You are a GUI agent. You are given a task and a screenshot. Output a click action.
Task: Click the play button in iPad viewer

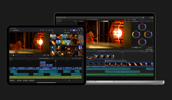pyautogui.click(x=13, y=55)
